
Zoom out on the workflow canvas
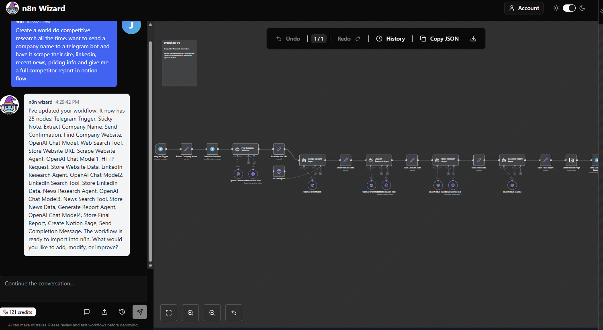pos(212,312)
